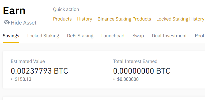Select the Savings tab
This screenshot has width=205, height=100.
11,36
